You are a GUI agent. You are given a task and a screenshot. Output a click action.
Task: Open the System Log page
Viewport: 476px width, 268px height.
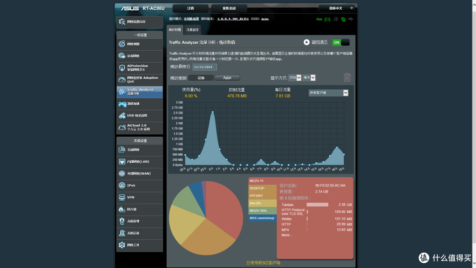point(140,233)
